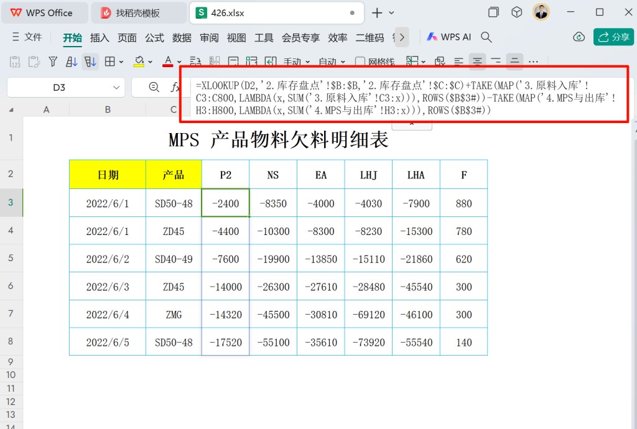637x429 pixels.
Task: Select the cell showing 2022/6/3
Action: click(x=108, y=287)
